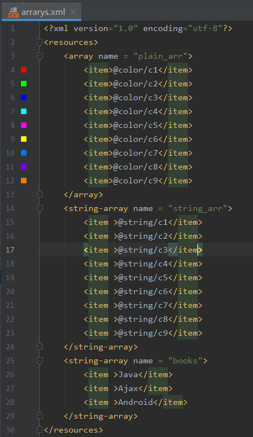Click the @color/c8 item text
This screenshot has width=253, height=437.
click(136, 167)
